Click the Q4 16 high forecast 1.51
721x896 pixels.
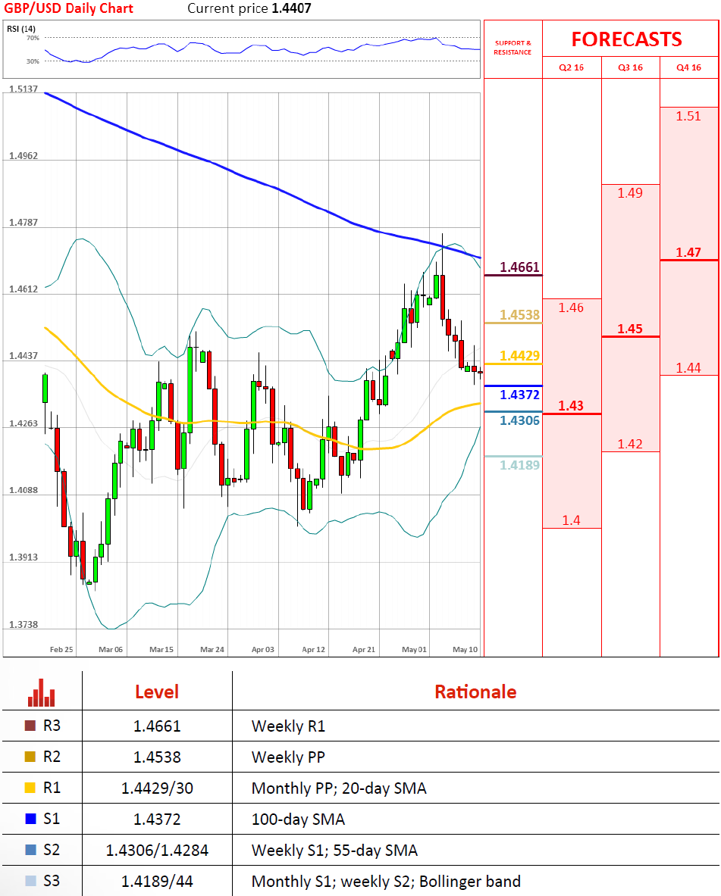click(688, 116)
